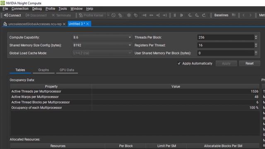Switch to the Graphs tab

[x=43, y=70]
